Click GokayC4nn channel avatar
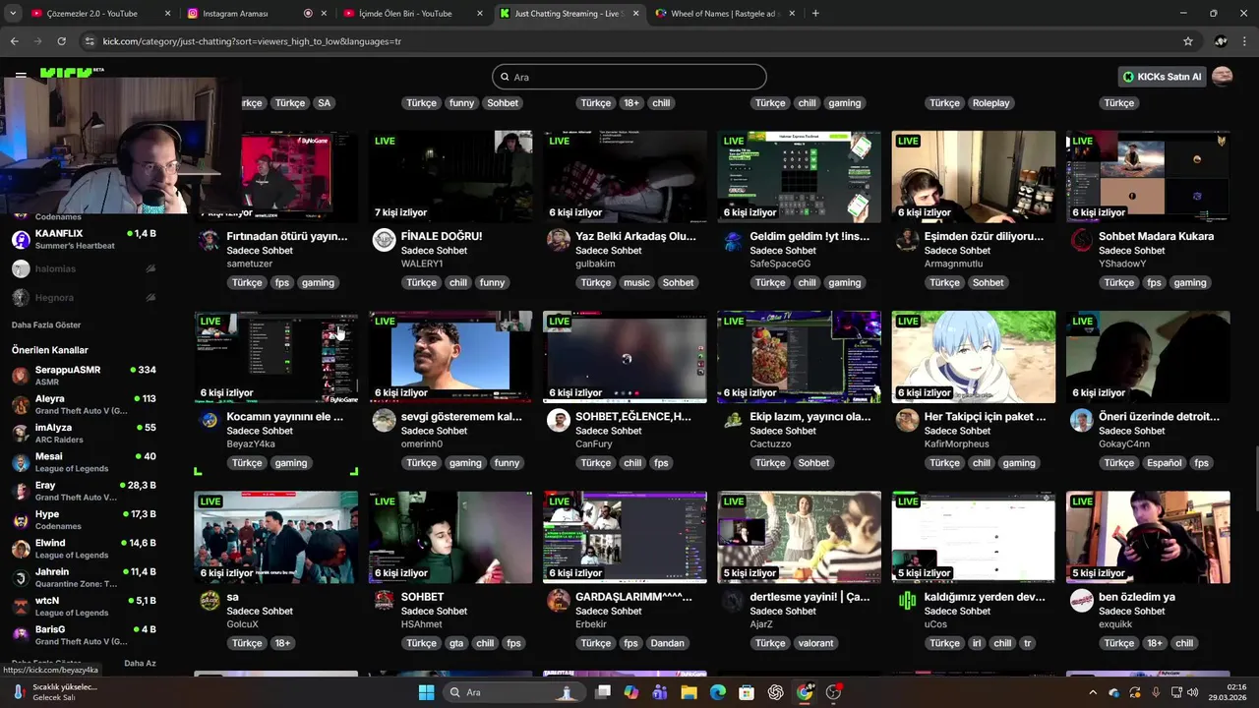The image size is (1259, 708). tap(1081, 421)
